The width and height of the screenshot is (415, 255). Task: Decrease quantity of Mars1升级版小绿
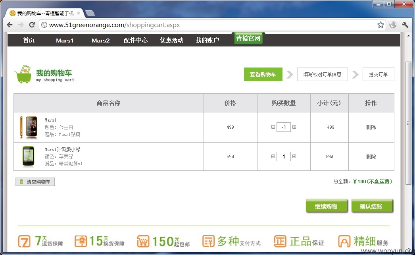click(x=273, y=156)
